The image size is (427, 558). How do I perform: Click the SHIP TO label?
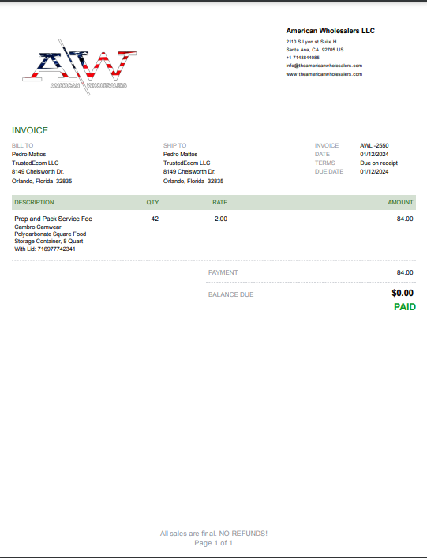pyautogui.click(x=174, y=145)
